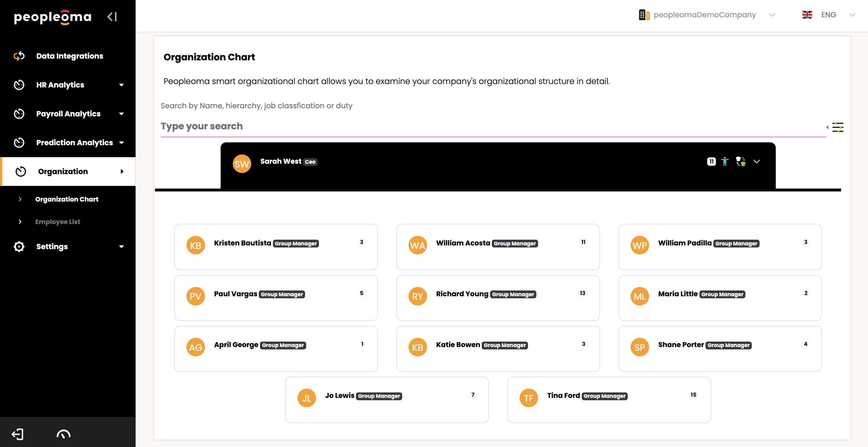Click the UK flag language icon
The image size is (868, 447).
click(x=807, y=15)
